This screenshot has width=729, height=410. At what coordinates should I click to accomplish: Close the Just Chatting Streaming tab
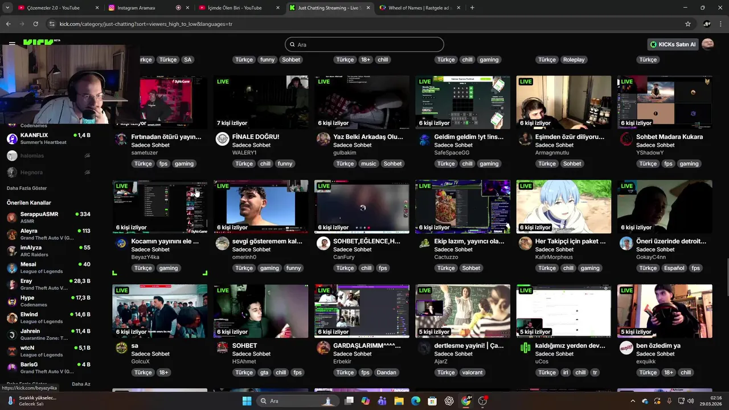coord(368,8)
